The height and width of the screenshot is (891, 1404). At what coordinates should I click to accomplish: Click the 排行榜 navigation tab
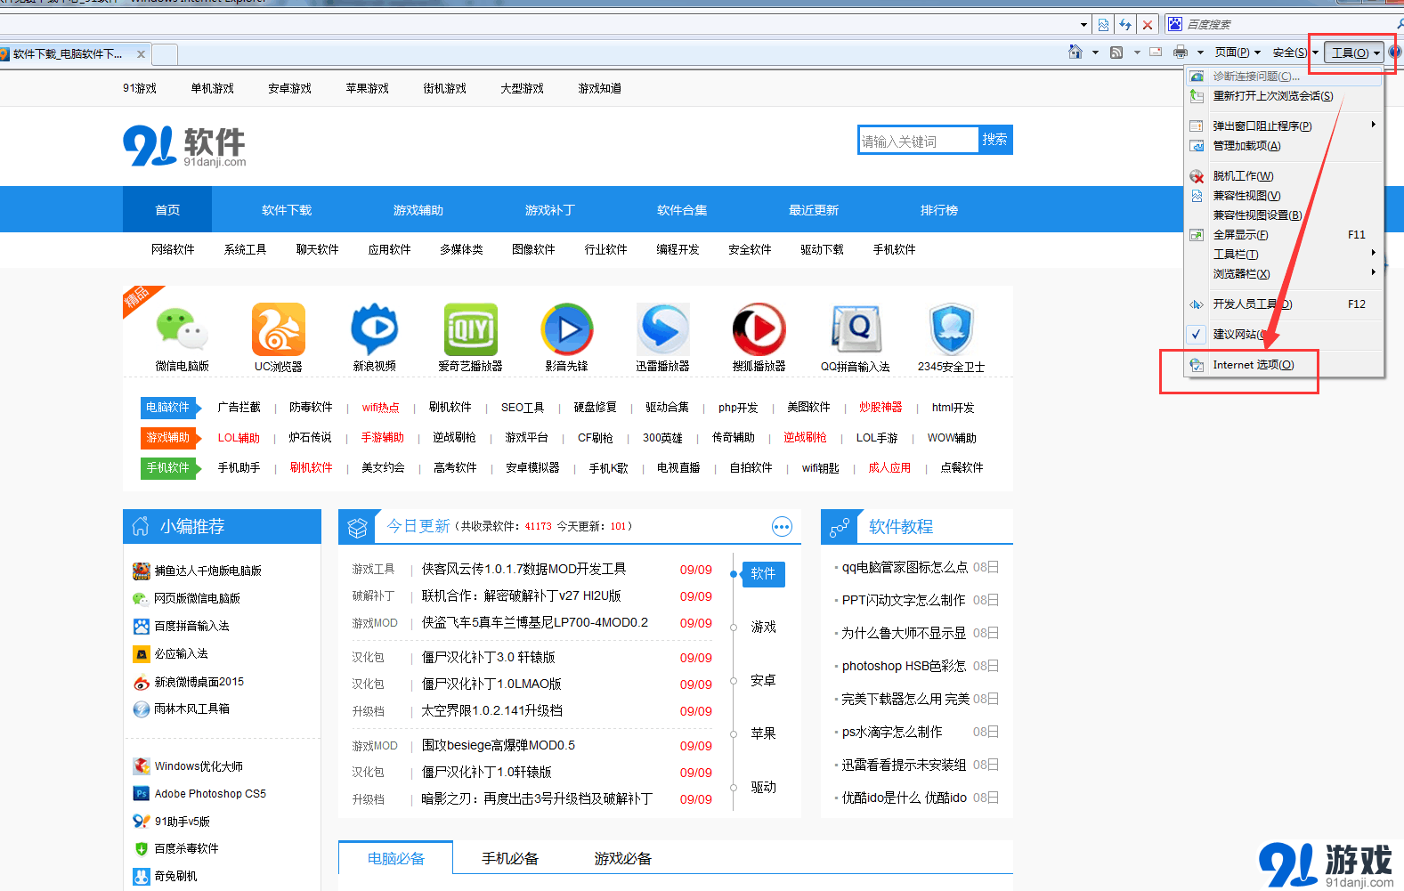pos(939,210)
